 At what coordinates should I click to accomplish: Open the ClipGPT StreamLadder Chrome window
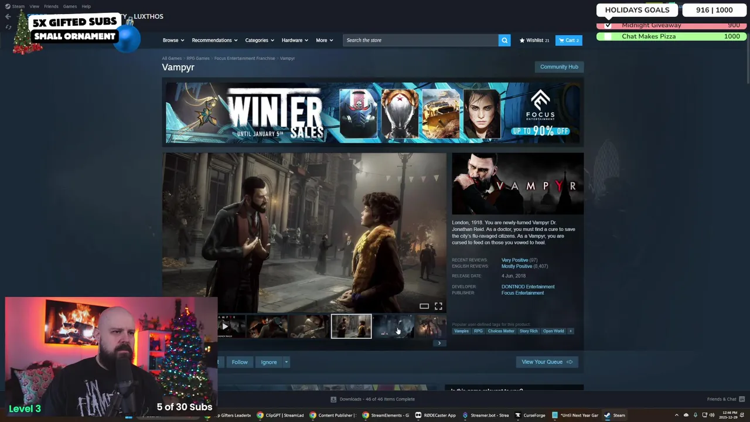pyautogui.click(x=281, y=415)
